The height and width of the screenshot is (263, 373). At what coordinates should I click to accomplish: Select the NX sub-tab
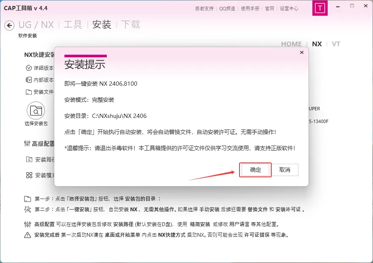[x=317, y=44]
